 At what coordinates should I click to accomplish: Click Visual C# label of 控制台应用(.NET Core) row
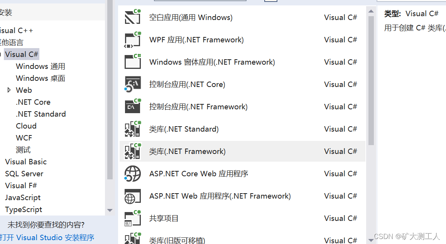click(x=340, y=84)
